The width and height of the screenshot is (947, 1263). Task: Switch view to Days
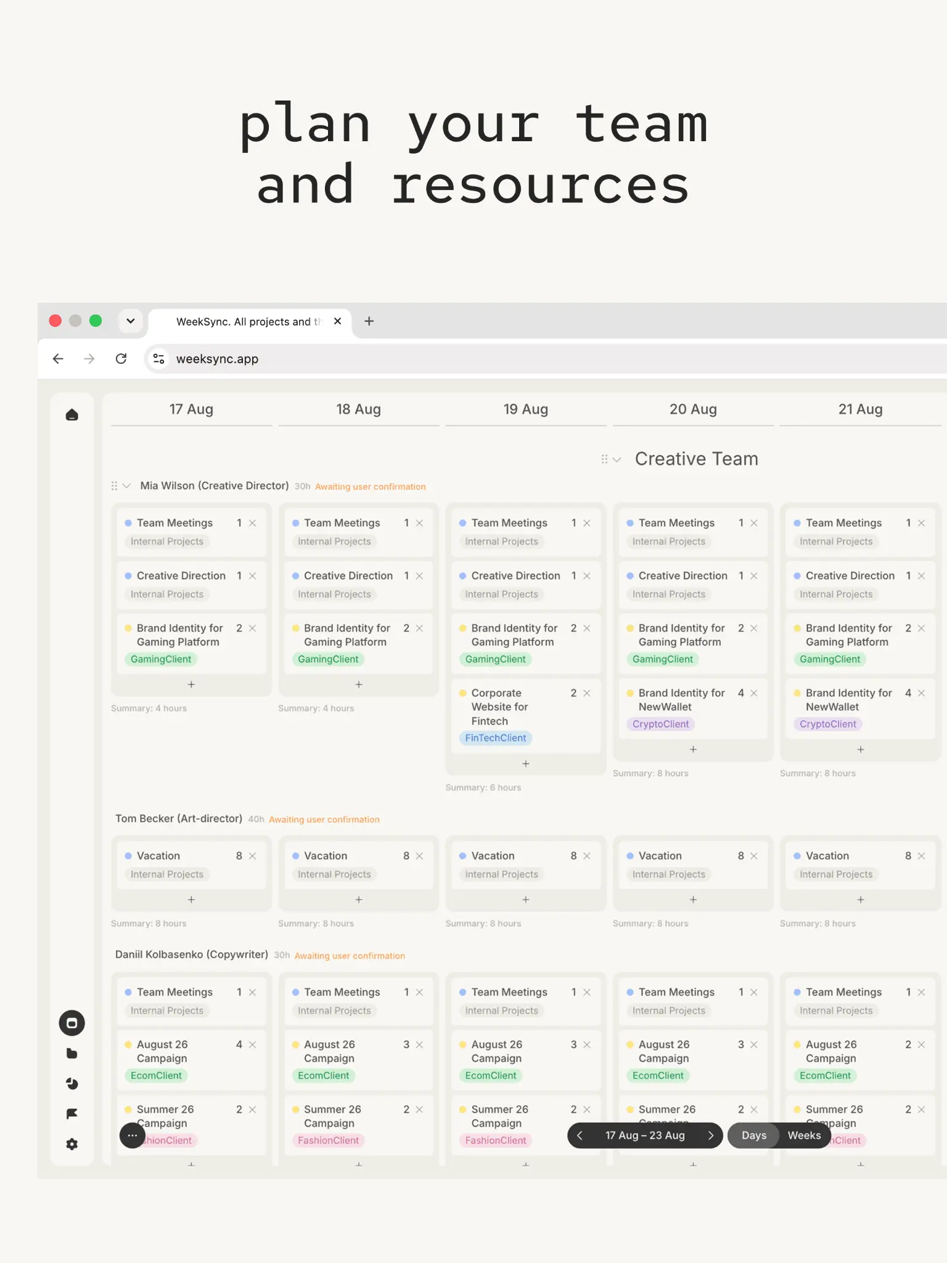pos(754,1135)
